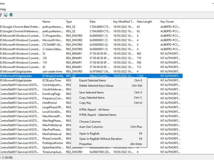Select the LargePhaseOff... row
Screen dimensions: 214x160
pyautogui.click(x=91, y=107)
